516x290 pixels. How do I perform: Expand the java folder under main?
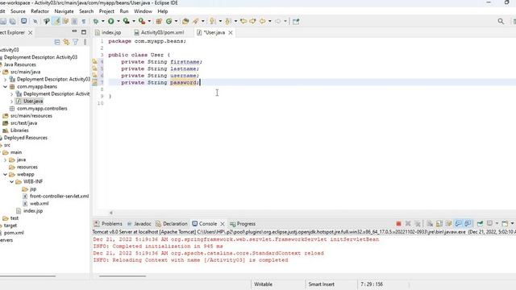click(x=6, y=159)
